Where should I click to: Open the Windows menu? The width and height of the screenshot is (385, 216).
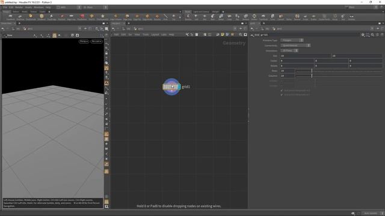pos(38,7)
